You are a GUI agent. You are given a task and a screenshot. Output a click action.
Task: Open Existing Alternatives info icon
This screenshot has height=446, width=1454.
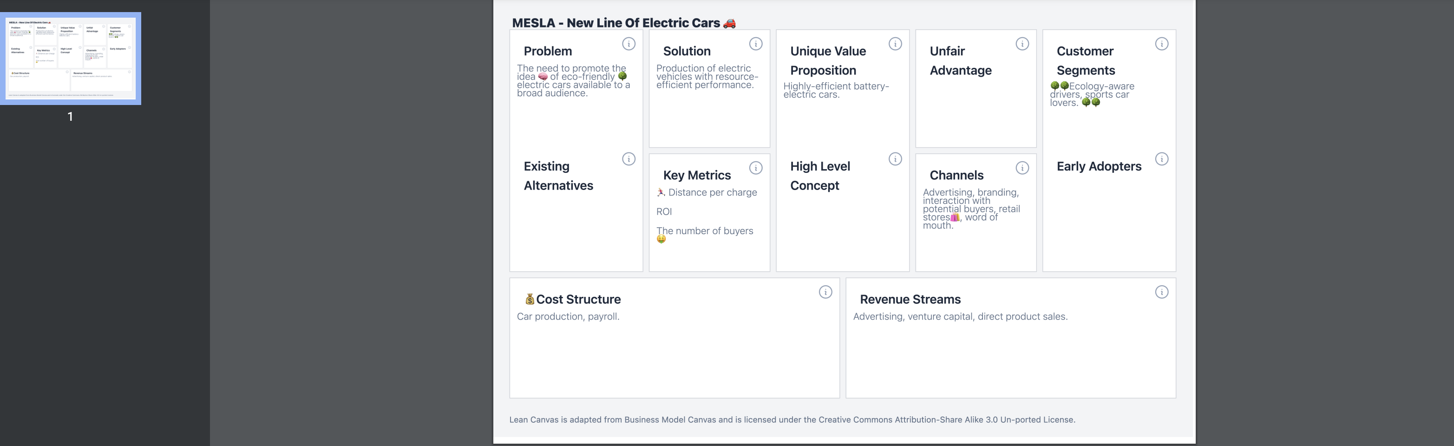(628, 159)
